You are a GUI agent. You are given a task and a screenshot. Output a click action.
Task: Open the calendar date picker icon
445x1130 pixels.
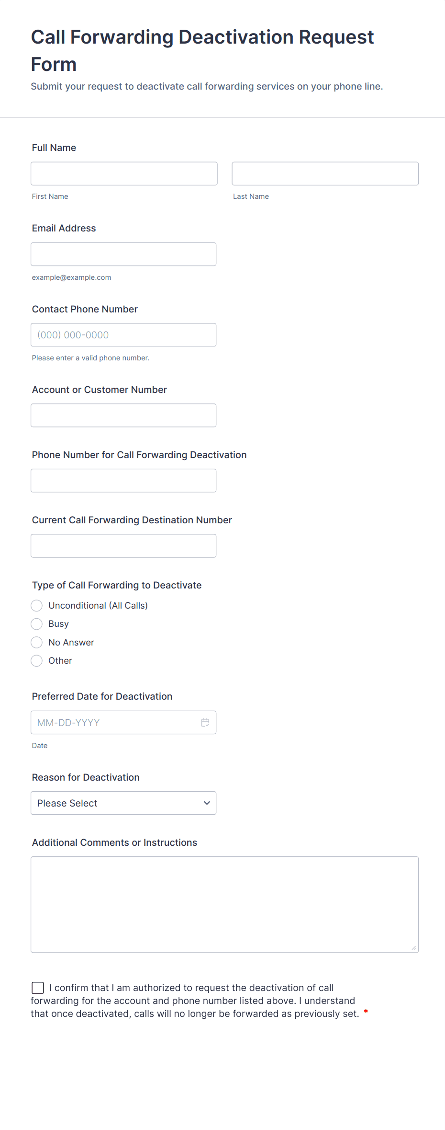pos(205,722)
